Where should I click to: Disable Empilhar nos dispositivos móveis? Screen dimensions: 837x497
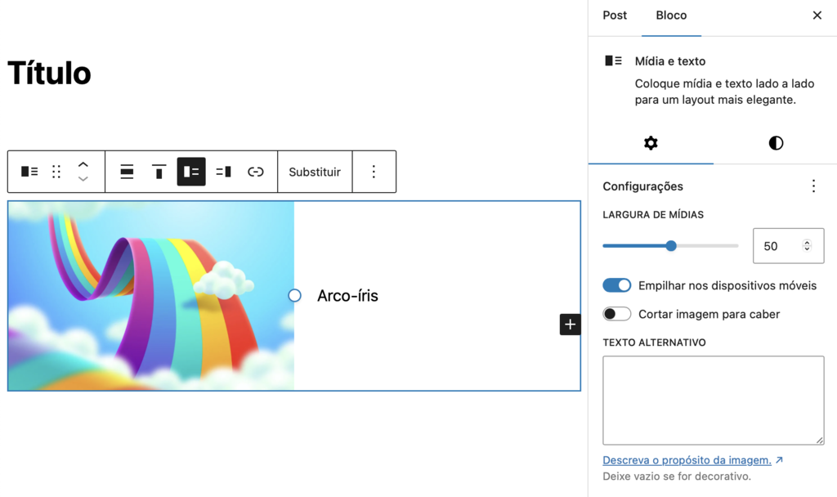(x=617, y=285)
